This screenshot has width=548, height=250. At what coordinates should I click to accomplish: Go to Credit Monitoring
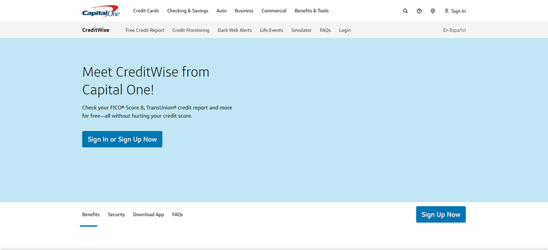click(x=191, y=30)
